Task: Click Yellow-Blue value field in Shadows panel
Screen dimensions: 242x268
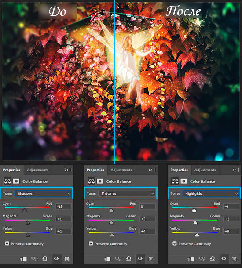Action: point(63,231)
